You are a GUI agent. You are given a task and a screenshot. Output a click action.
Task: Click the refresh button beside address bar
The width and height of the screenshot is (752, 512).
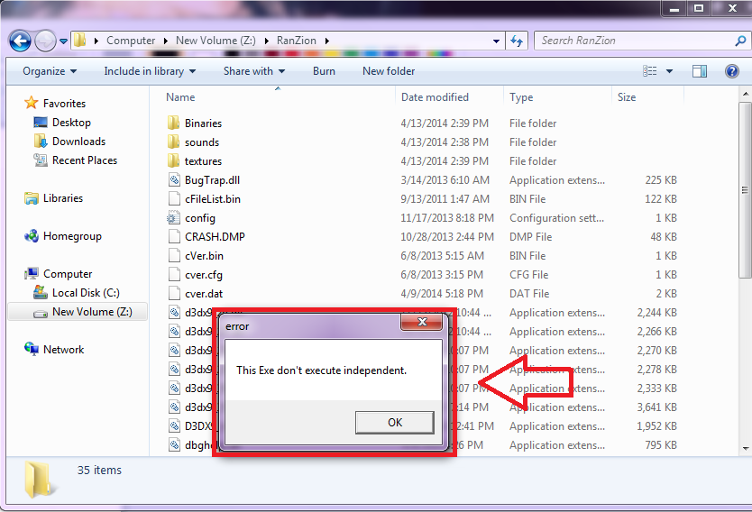pos(518,41)
